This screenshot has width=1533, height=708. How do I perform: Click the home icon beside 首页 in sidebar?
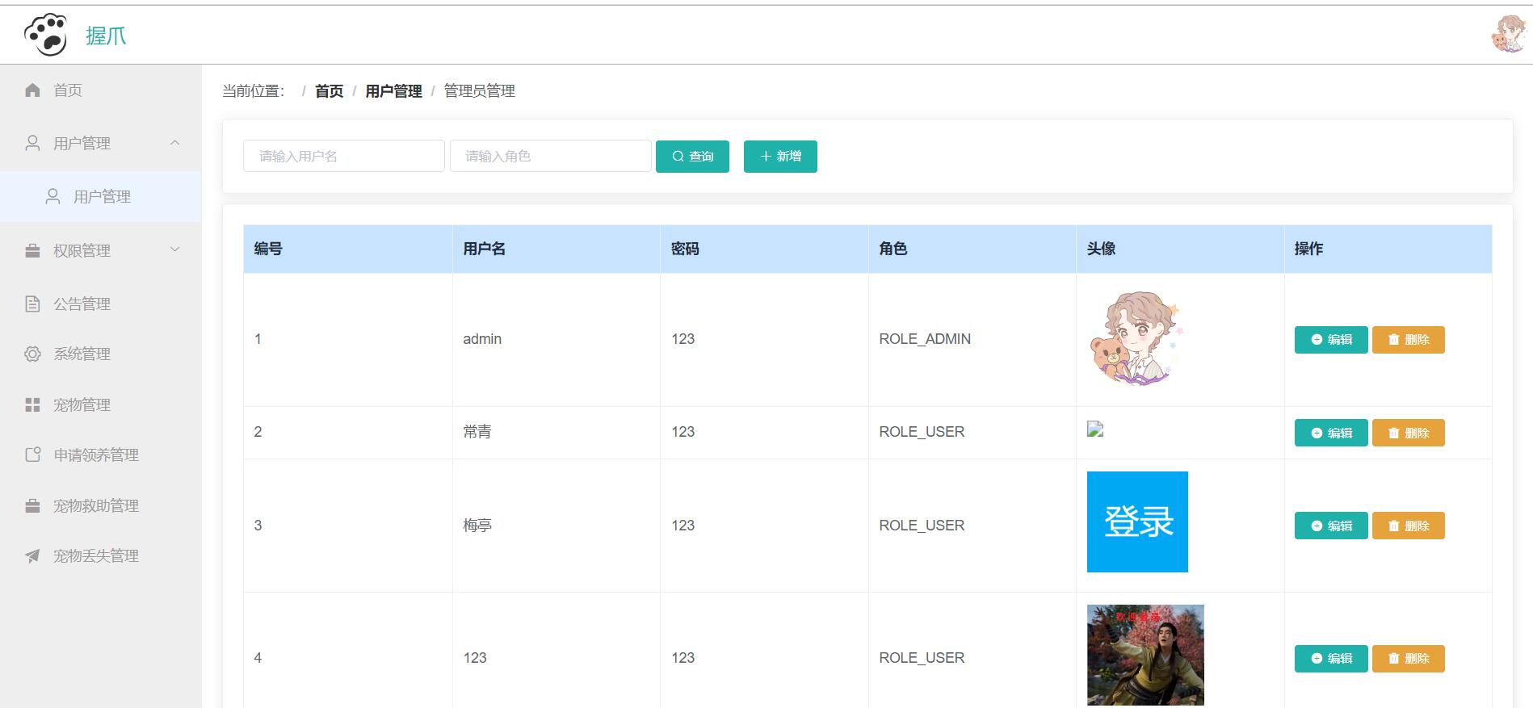pyautogui.click(x=32, y=90)
